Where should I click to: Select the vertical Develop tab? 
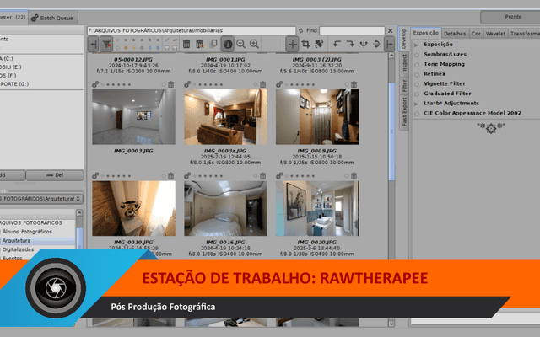(x=404, y=39)
